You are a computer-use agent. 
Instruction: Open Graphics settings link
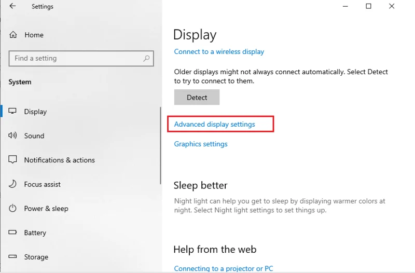201,144
